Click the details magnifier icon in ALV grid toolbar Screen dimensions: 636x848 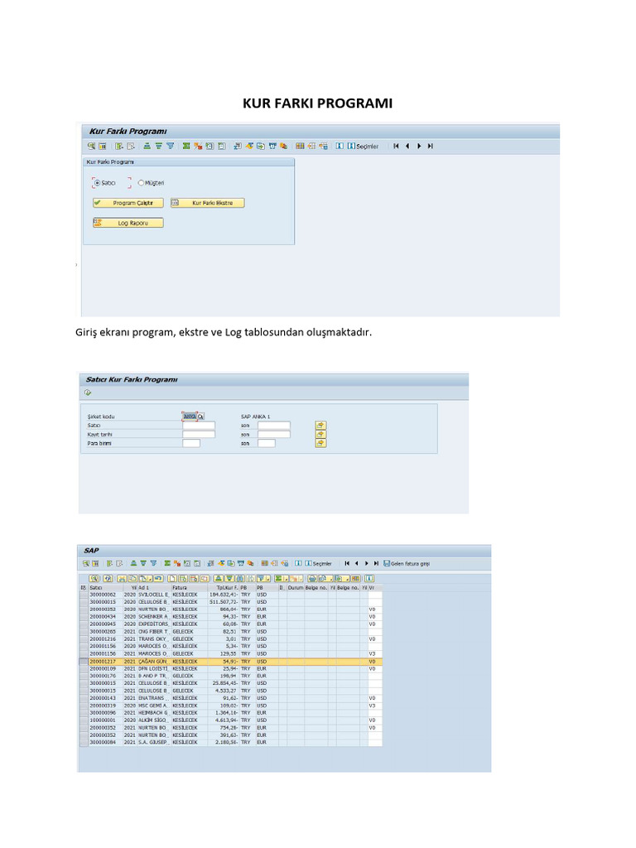click(94, 579)
